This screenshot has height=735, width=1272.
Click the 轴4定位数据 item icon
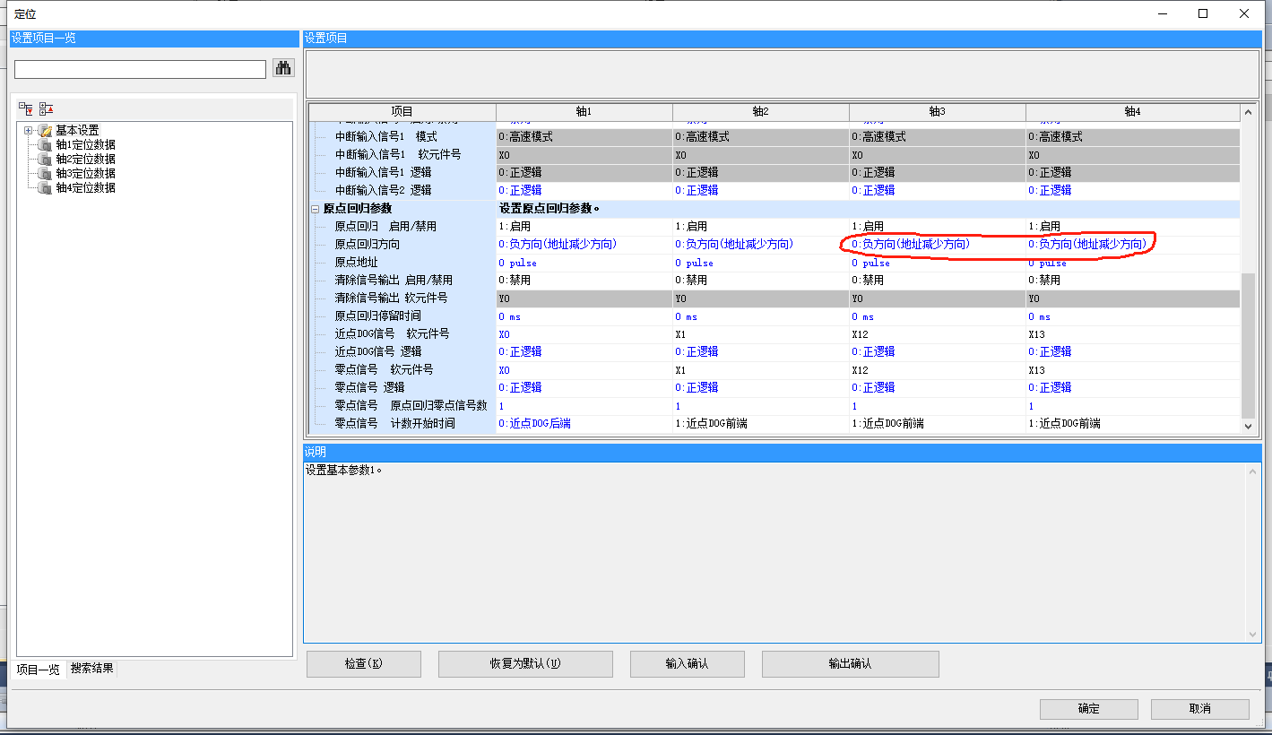click(x=45, y=188)
